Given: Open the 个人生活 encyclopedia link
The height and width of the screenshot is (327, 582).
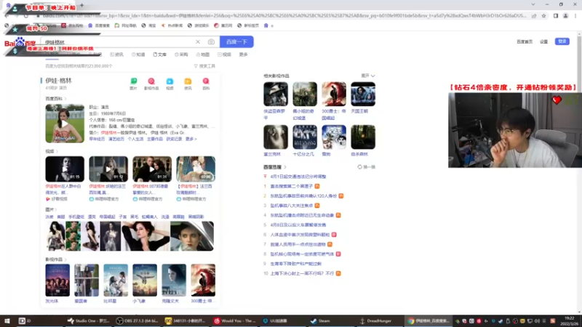Looking at the screenshot, I should coord(135,139).
